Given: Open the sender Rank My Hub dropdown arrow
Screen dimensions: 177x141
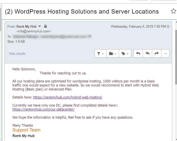Looking at the screenshot, I should [x=40, y=26].
